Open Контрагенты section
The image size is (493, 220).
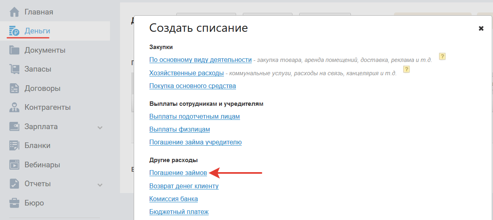click(x=48, y=107)
